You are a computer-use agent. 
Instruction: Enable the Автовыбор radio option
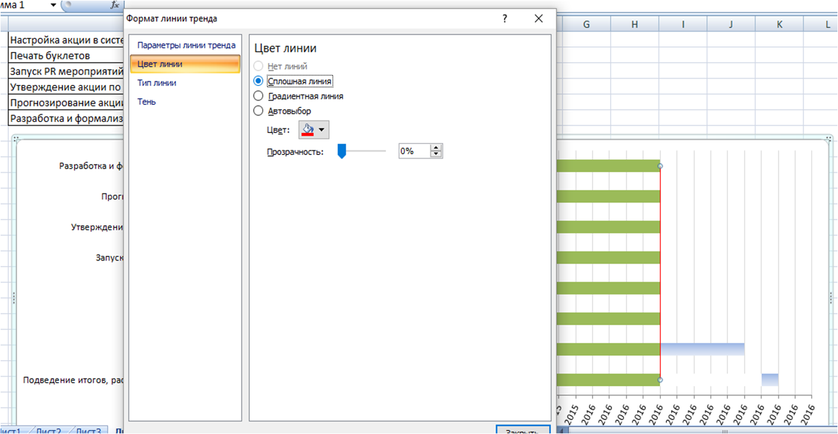(258, 111)
